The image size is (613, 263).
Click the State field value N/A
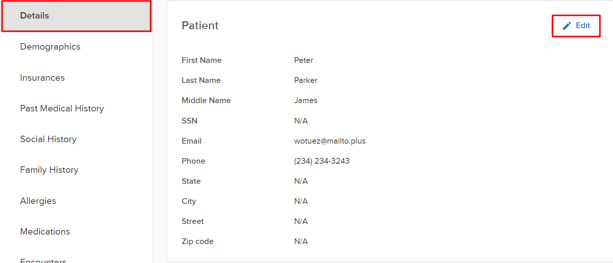coord(301,181)
